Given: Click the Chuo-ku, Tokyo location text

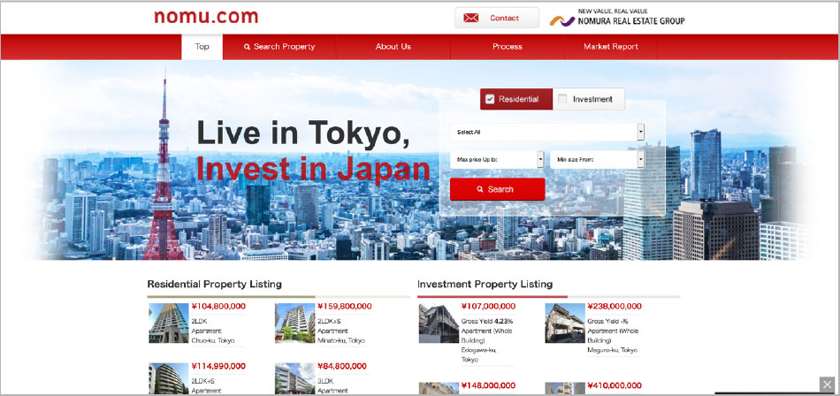Looking at the screenshot, I should (x=213, y=341).
